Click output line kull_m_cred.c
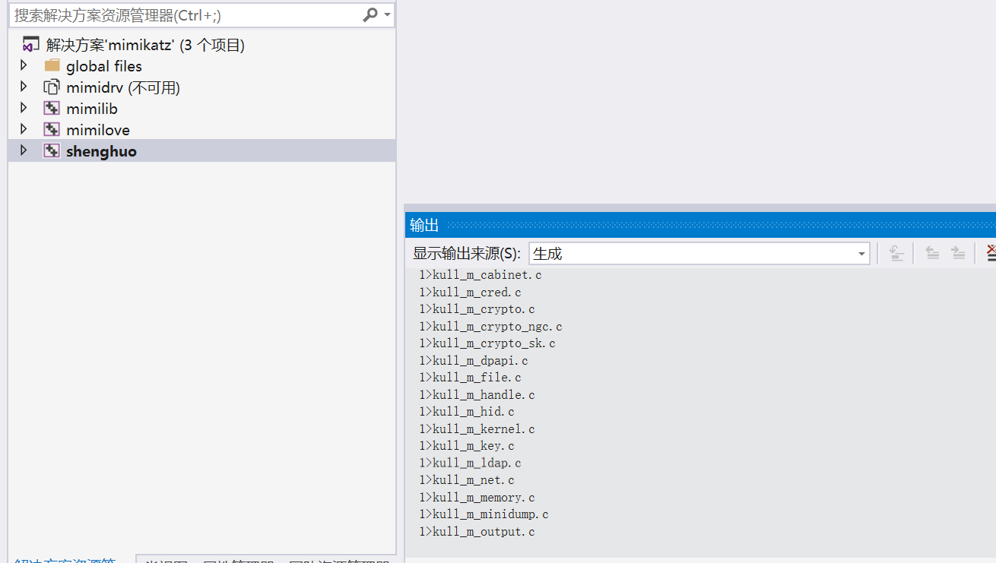Image resolution: width=996 pixels, height=563 pixels. 470,293
